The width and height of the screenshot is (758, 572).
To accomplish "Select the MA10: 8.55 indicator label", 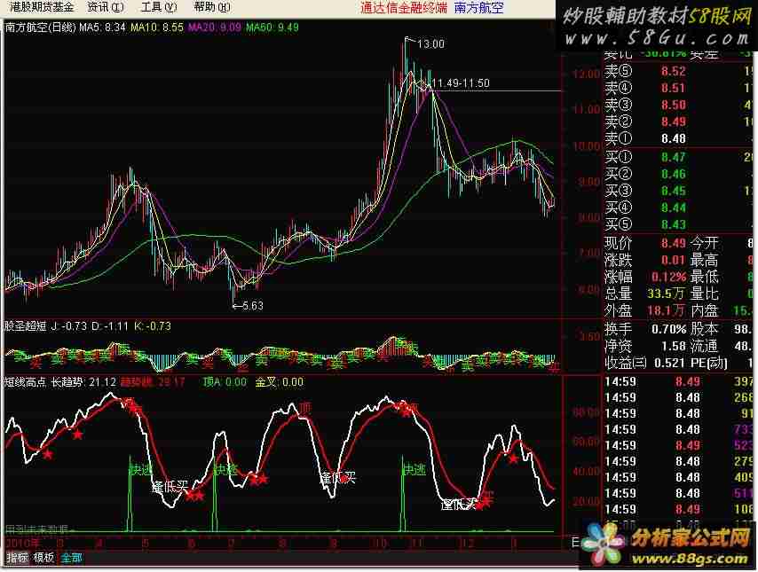I will (x=156, y=27).
